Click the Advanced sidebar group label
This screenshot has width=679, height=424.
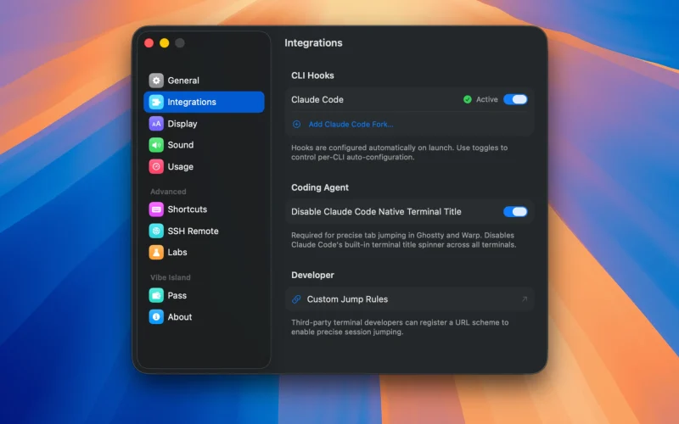tap(168, 192)
